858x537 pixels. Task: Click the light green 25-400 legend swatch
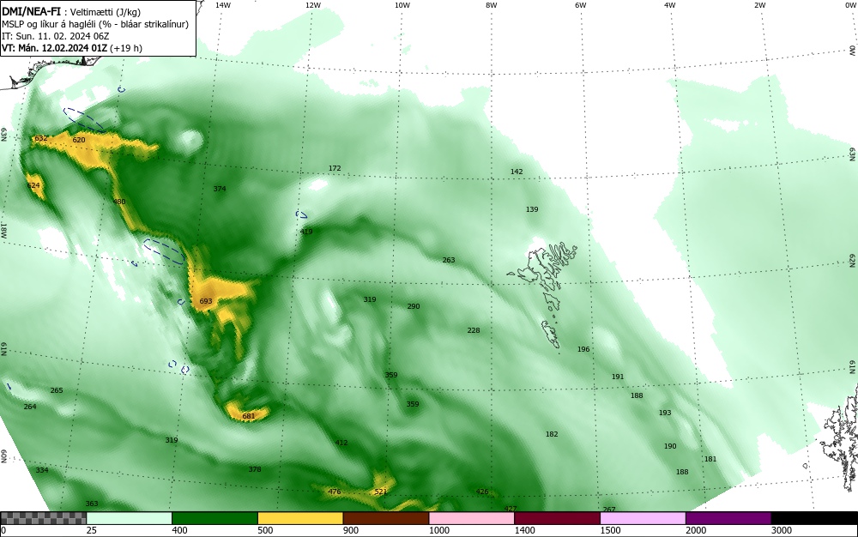(130, 518)
